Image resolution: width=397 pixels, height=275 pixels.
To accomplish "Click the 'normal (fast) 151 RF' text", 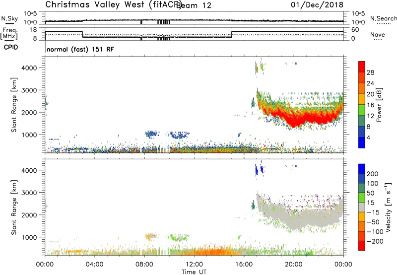I will 80,49.
